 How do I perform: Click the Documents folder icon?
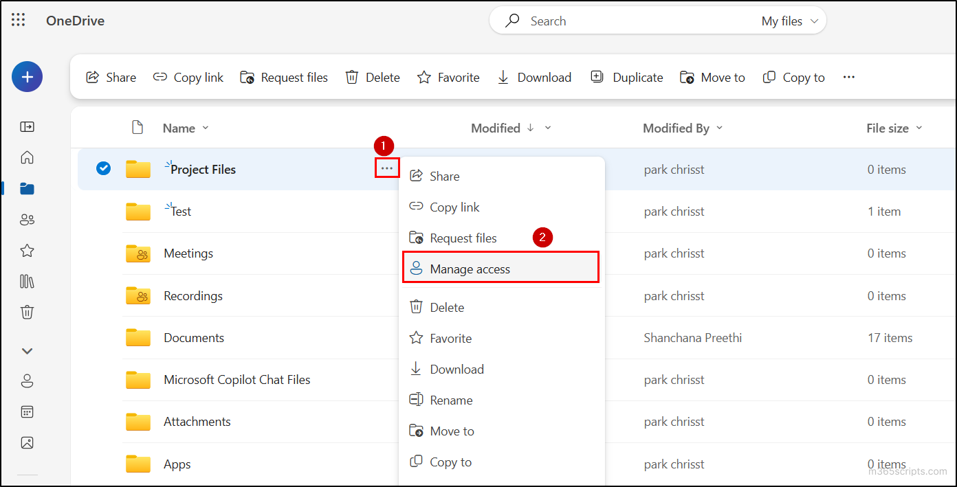click(138, 337)
